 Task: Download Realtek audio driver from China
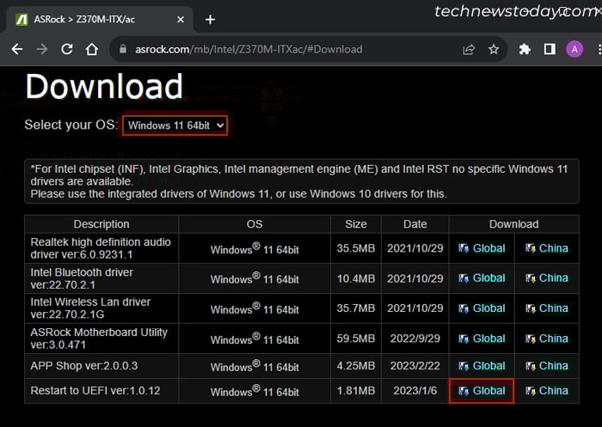547,248
